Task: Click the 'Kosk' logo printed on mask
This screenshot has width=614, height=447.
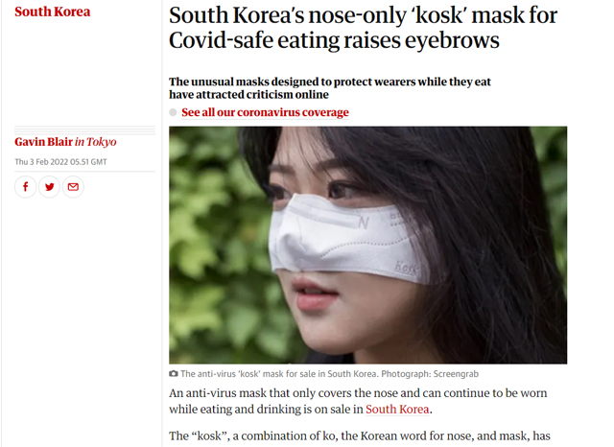Action: coord(406,269)
